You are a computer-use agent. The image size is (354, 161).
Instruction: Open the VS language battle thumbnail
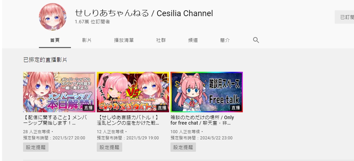(133, 92)
